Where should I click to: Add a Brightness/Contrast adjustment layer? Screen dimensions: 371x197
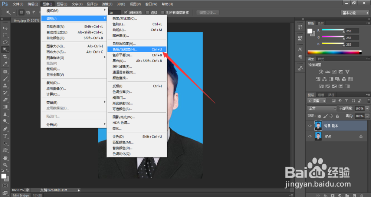[x=321, y=72]
